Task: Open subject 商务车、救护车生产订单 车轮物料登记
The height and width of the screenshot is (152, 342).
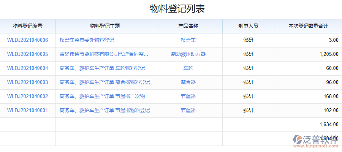Action: click(102, 68)
